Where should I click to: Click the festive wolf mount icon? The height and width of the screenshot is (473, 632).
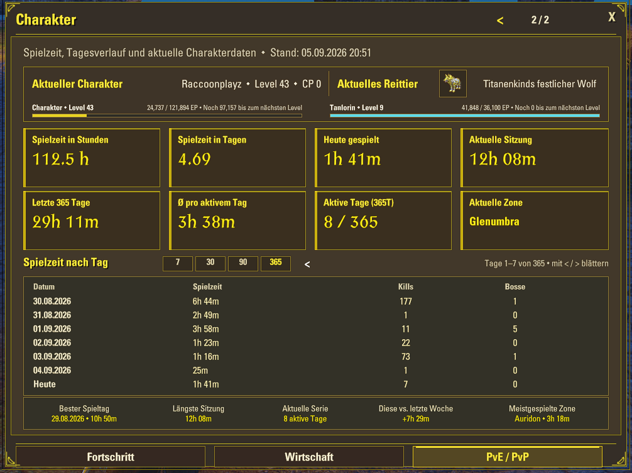click(452, 84)
